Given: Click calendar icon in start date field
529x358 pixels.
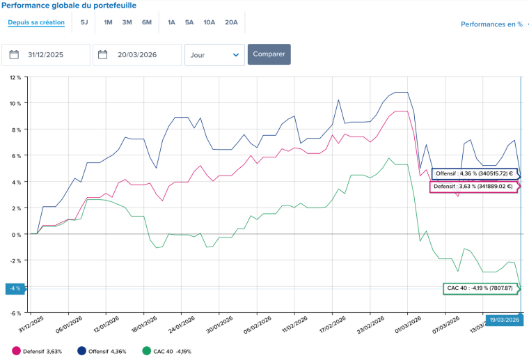Looking at the screenshot, I should click(13, 54).
